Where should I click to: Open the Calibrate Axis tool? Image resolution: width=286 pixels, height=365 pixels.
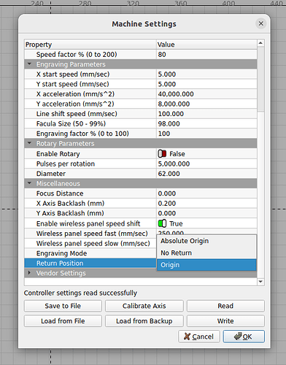tap(144, 306)
